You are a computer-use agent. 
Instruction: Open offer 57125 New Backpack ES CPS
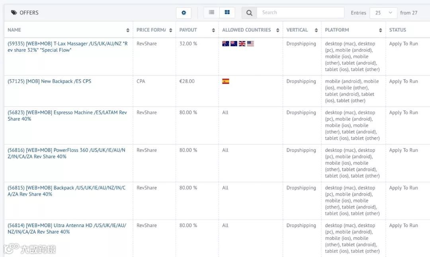(49, 82)
